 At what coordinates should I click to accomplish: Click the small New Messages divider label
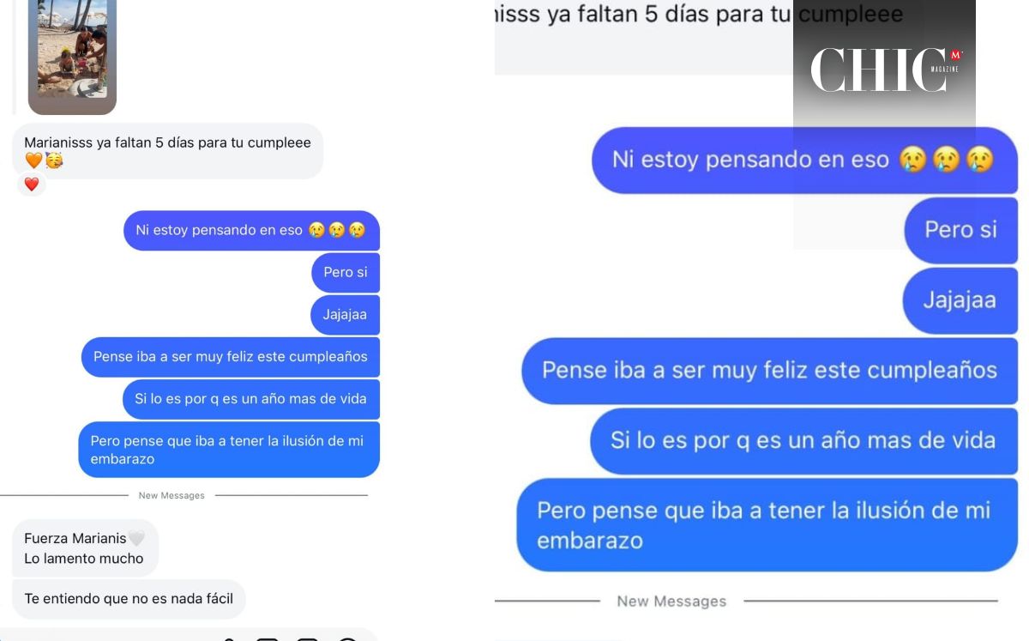click(x=171, y=496)
